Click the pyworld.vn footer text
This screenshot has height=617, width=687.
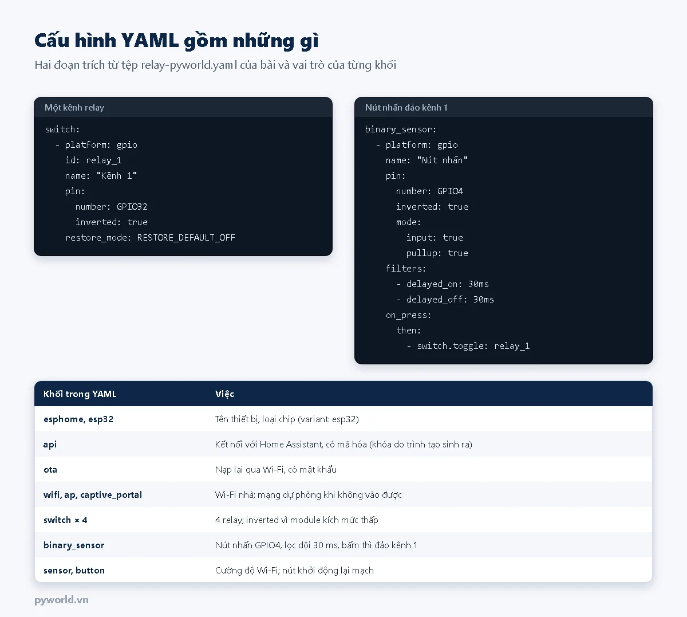61,600
